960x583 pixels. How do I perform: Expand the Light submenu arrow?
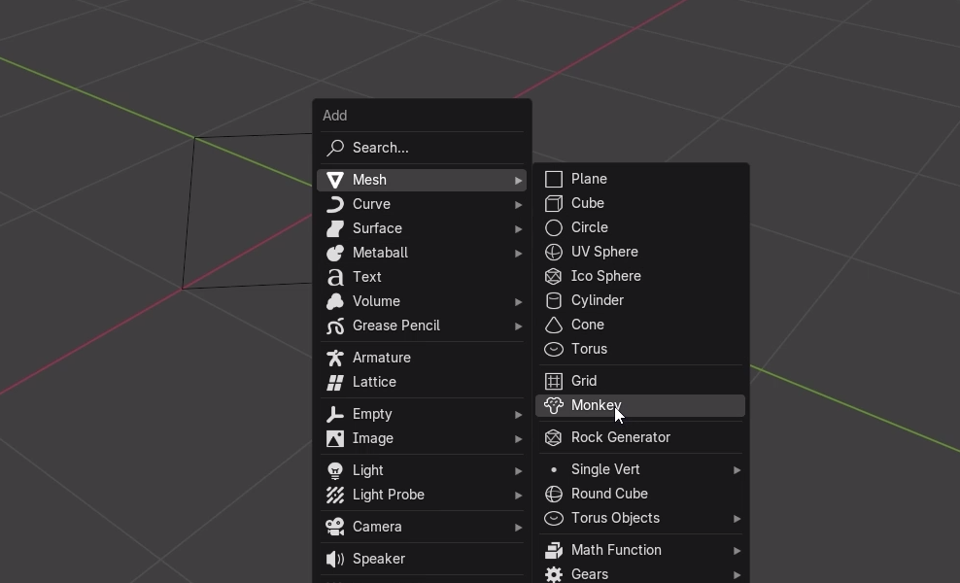pos(518,471)
